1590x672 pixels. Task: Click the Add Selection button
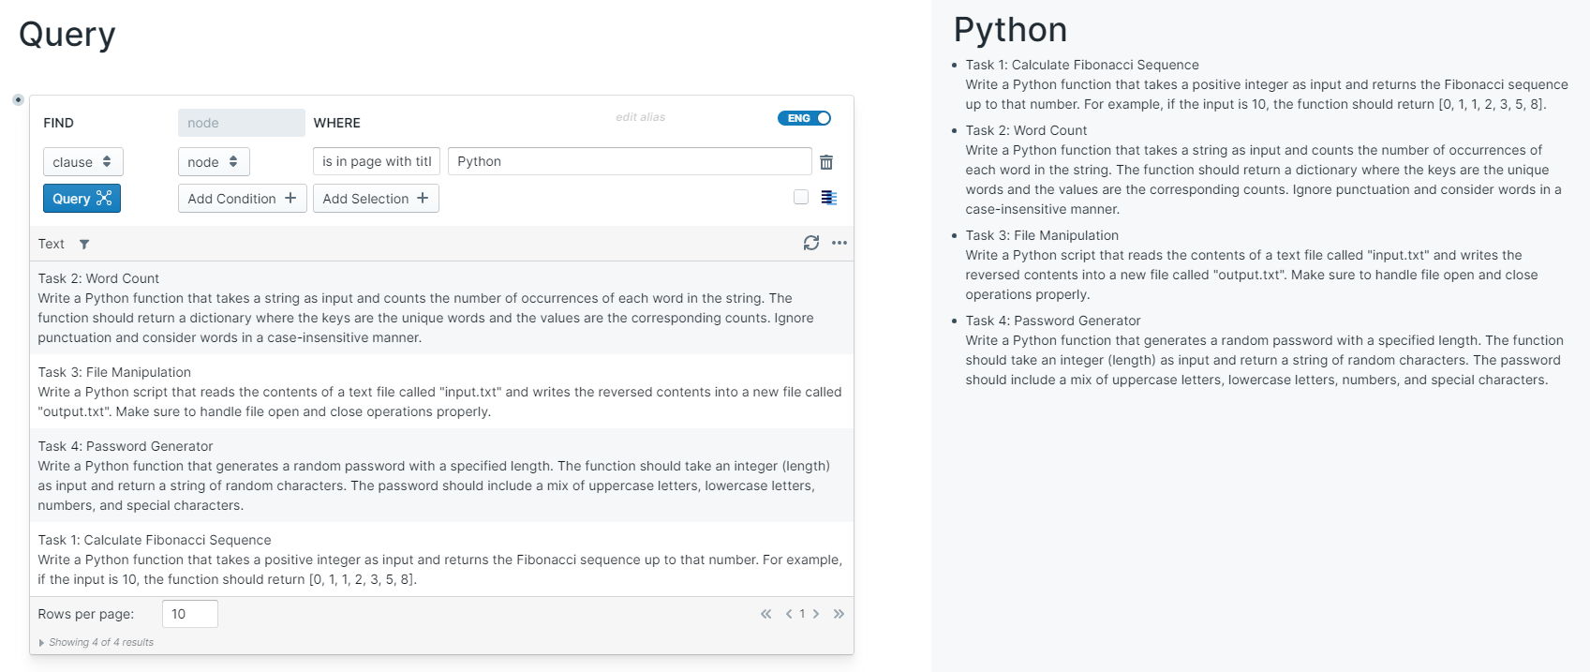coord(375,199)
